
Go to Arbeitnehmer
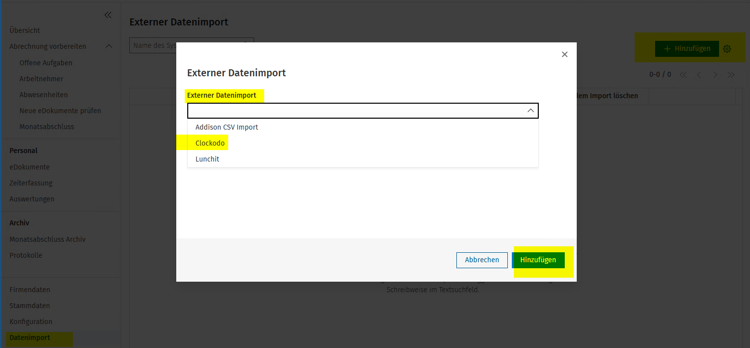(41, 79)
